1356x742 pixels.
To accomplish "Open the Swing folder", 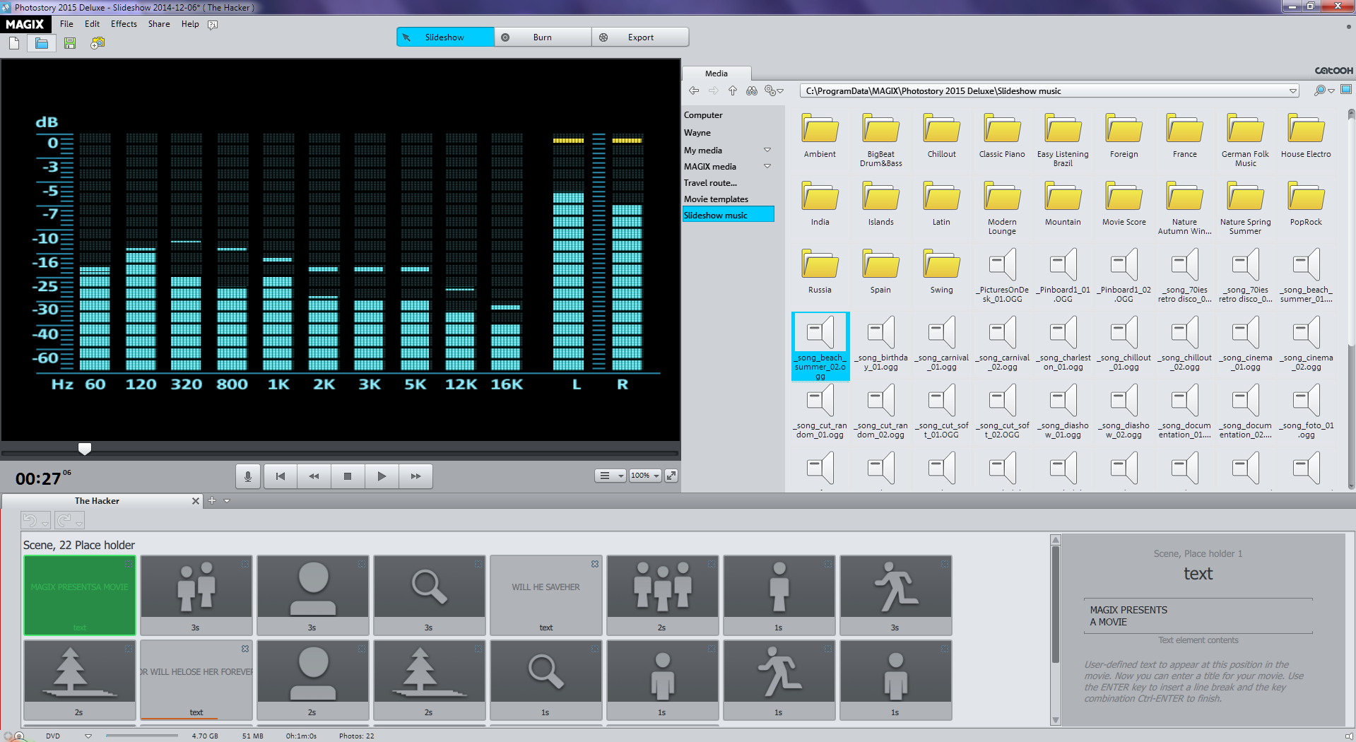I will coord(941,271).
